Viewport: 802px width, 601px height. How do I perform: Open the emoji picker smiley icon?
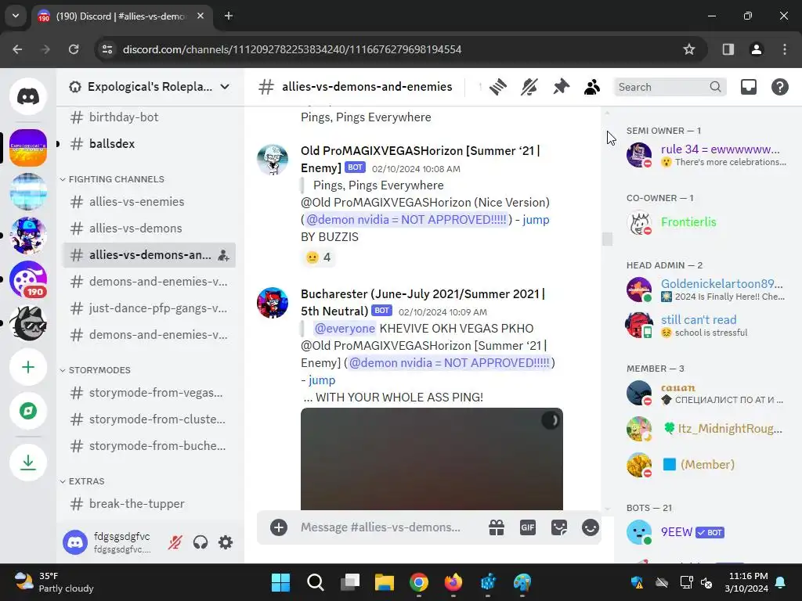click(591, 527)
